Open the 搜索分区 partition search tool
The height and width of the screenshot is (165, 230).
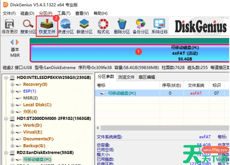(x=28, y=26)
